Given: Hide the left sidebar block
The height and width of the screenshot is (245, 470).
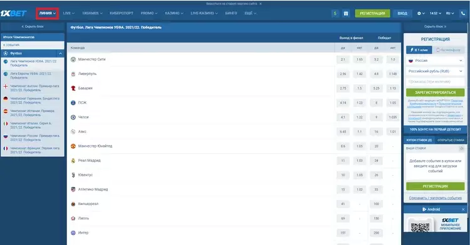Looking at the screenshot, I should [x=33, y=27].
